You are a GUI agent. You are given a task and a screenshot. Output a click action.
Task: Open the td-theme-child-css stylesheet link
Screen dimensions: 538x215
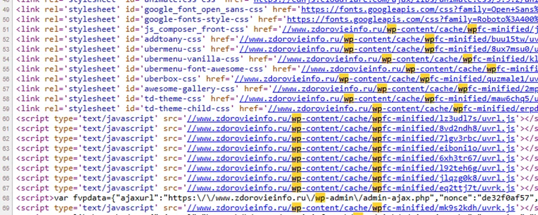(x=402, y=108)
